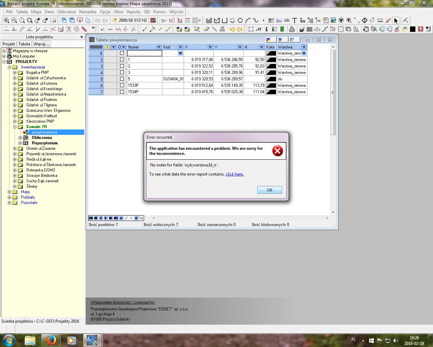
Task: Click the yellow help 2000/18 XY2 H2 button
Action: pos(130,20)
